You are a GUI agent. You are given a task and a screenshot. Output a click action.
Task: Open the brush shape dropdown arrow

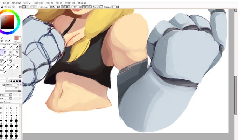10,95
